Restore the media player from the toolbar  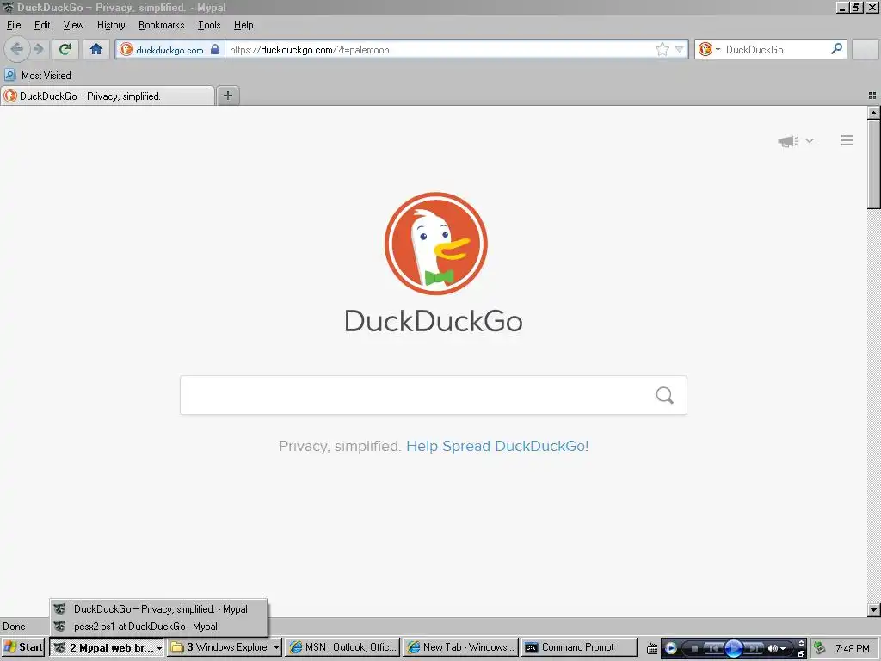point(801,654)
